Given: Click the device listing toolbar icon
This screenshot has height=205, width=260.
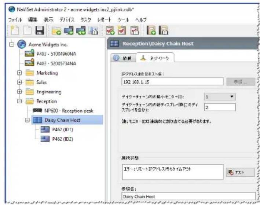Looking at the screenshot, I should [x=93, y=30].
